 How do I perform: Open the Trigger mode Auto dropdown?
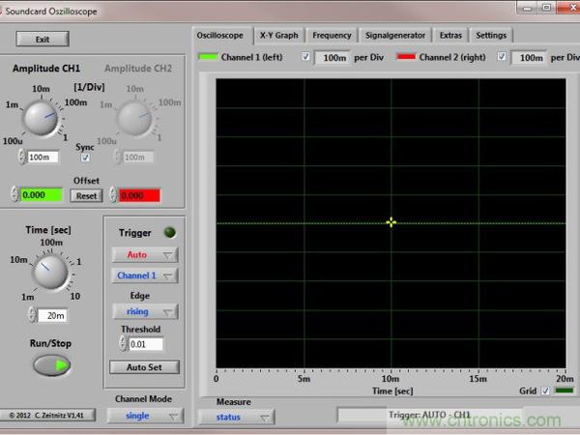[144, 255]
